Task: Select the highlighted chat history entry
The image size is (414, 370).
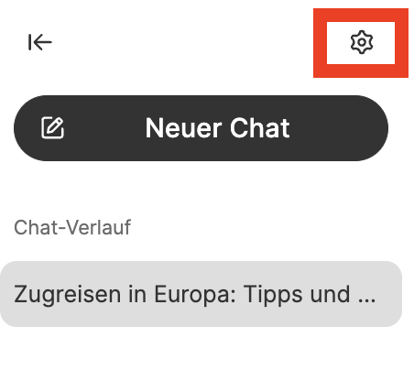Action: (x=201, y=294)
